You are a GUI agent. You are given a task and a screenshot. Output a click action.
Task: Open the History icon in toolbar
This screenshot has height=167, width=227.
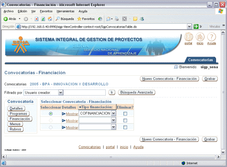pyautogui.click(x=100, y=19)
